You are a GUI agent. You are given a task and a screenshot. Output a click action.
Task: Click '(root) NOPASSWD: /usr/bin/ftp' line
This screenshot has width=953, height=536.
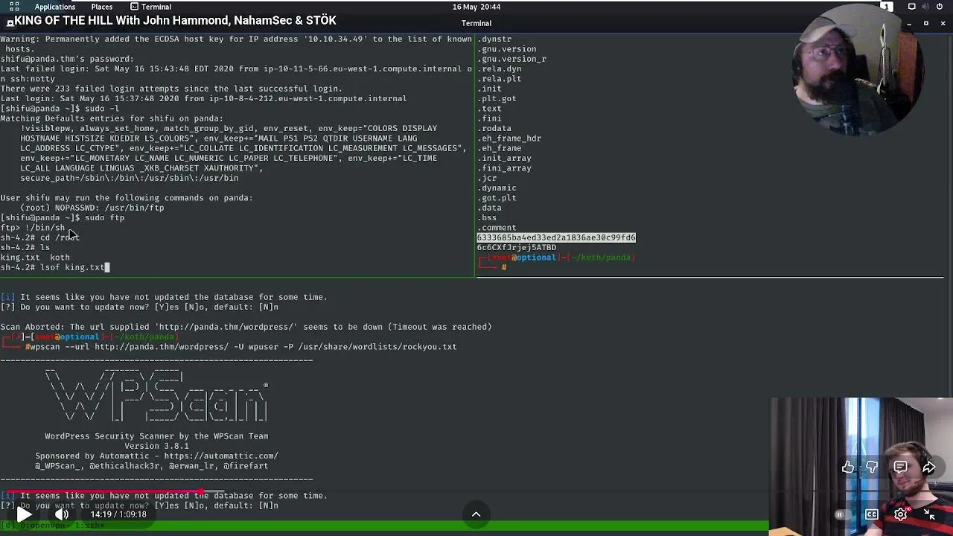pyautogui.click(x=92, y=208)
